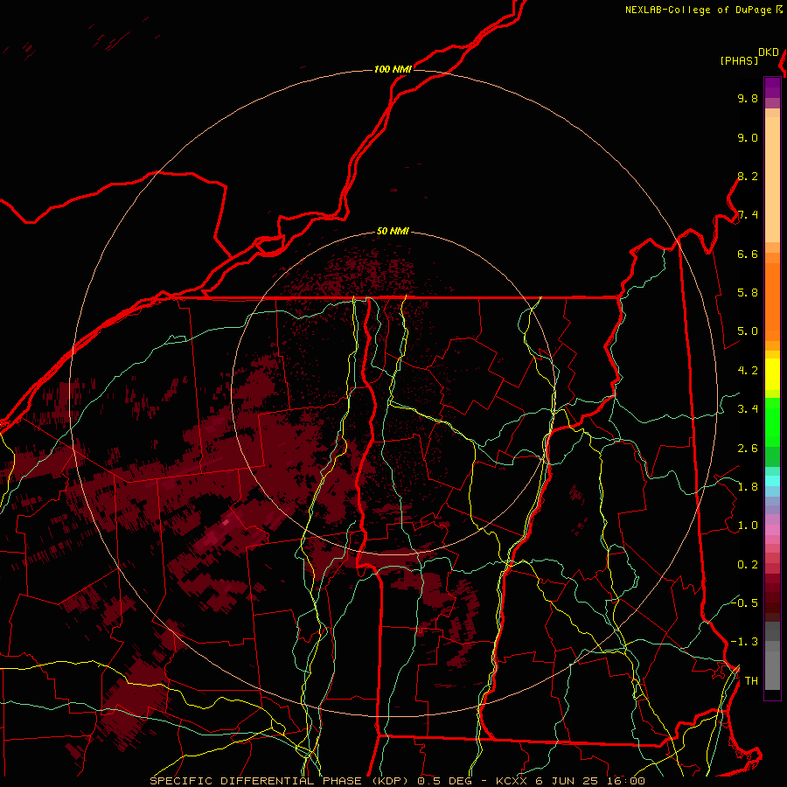
Task: Click the 1.0 legend value
Action: click(748, 526)
